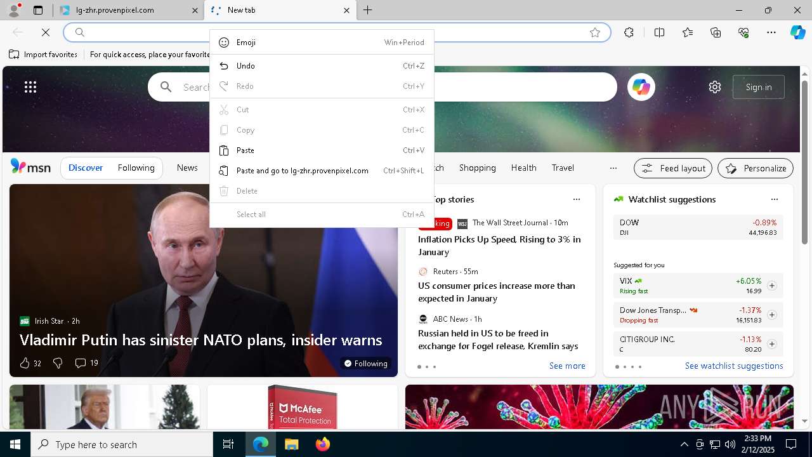This screenshot has width=812, height=457.
Task: Open Inflation Picks Up Speed headline
Action: coord(499,246)
